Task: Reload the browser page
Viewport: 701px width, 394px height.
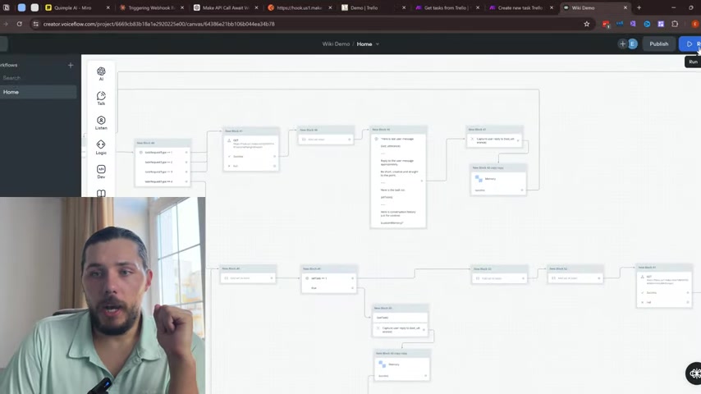Action: pyautogui.click(x=19, y=24)
